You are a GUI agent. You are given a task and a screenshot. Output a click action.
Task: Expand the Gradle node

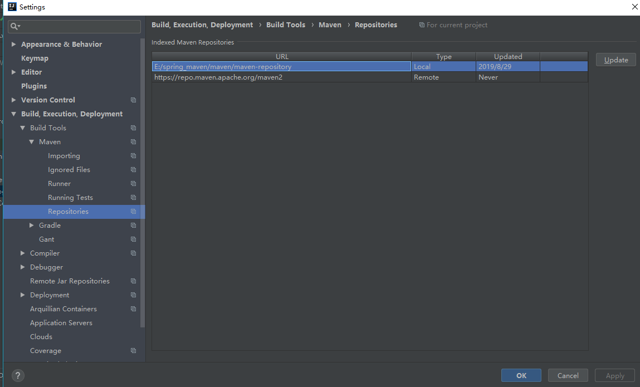pyautogui.click(x=31, y=226)
